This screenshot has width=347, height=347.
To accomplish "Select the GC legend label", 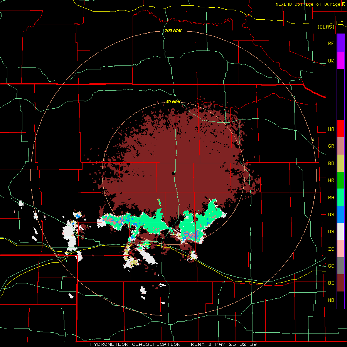I will coord(331,266).
